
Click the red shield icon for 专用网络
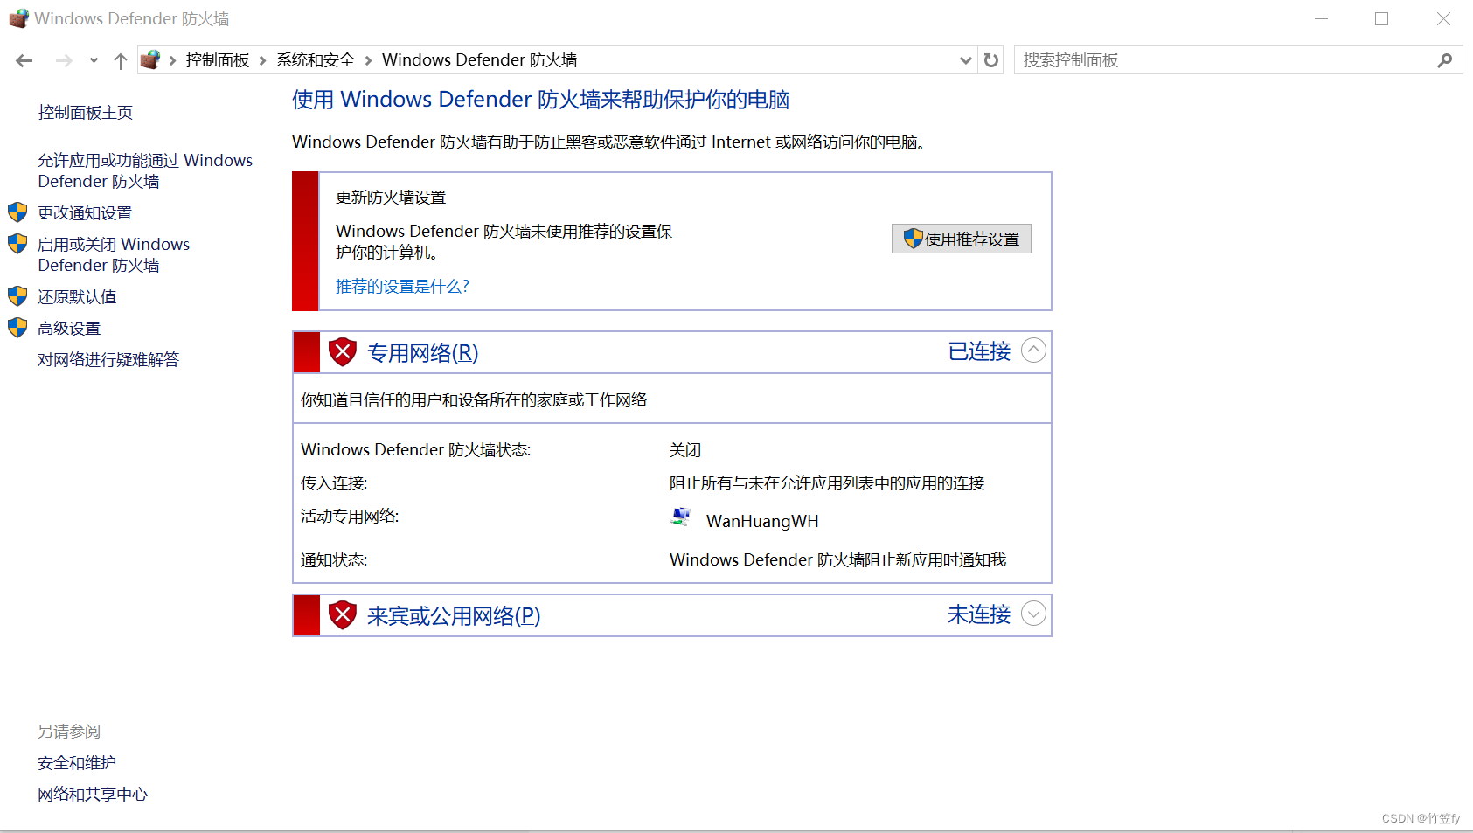click(343, 352)
